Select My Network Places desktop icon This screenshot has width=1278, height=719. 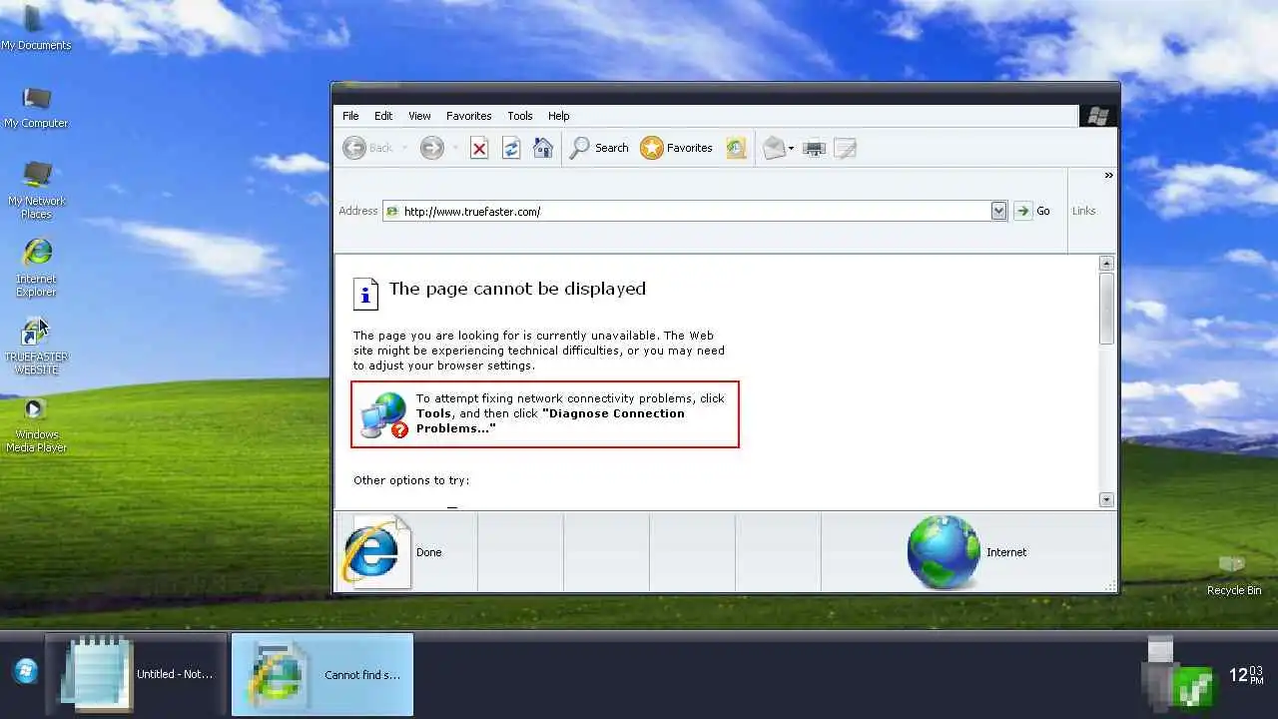(x=36, y=190)
